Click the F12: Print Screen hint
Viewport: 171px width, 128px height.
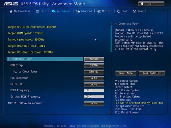[x=126, y=112]
